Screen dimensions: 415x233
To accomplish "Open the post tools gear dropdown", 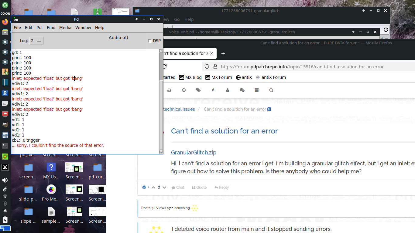I will point(144,187).
